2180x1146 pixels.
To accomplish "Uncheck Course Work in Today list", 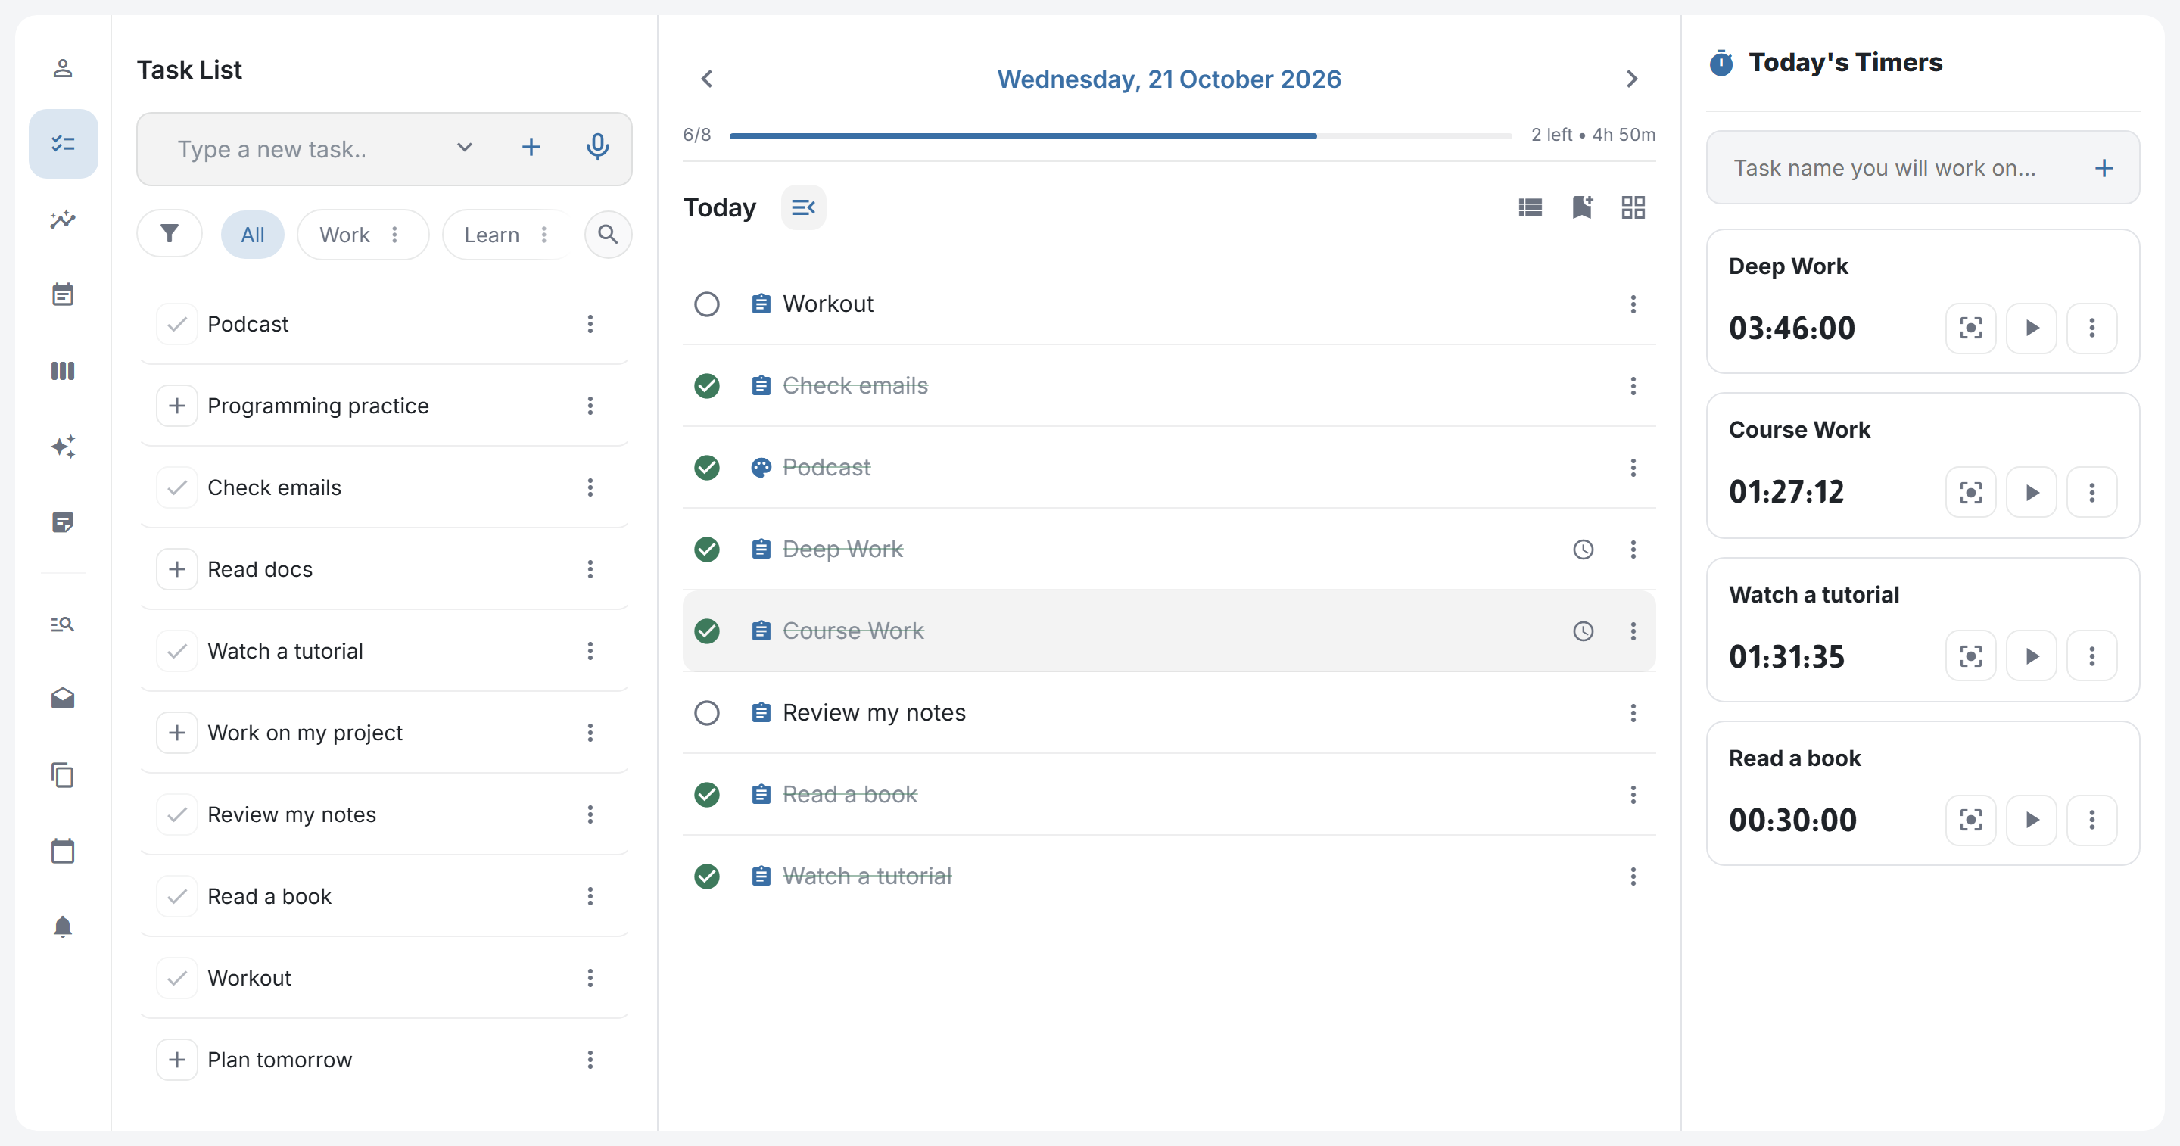I will coord(707,631).
